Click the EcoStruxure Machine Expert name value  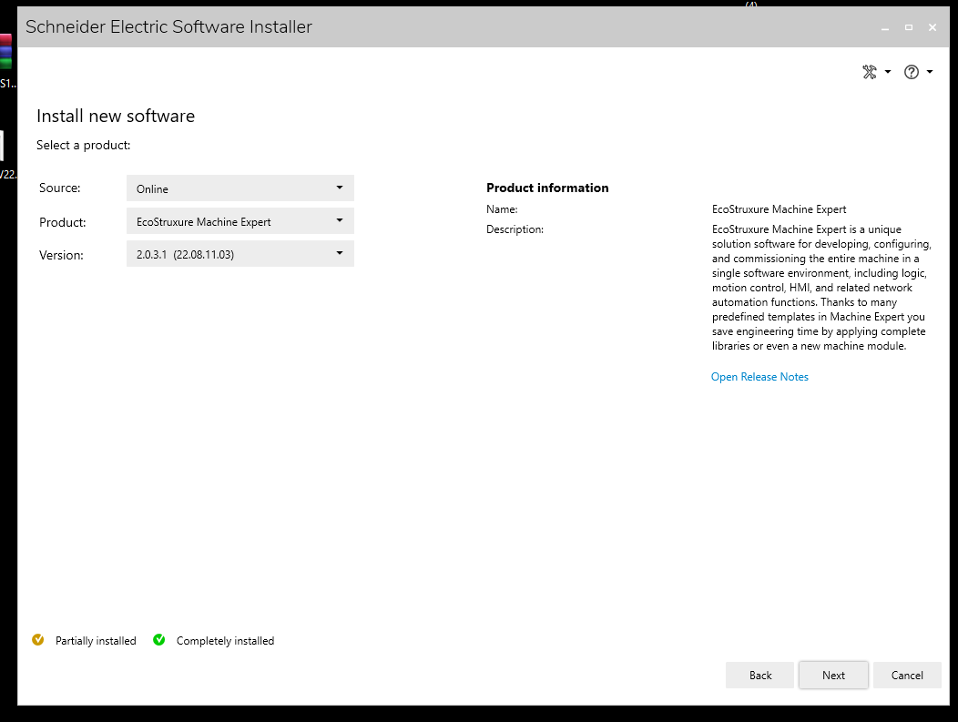[779, 209]
